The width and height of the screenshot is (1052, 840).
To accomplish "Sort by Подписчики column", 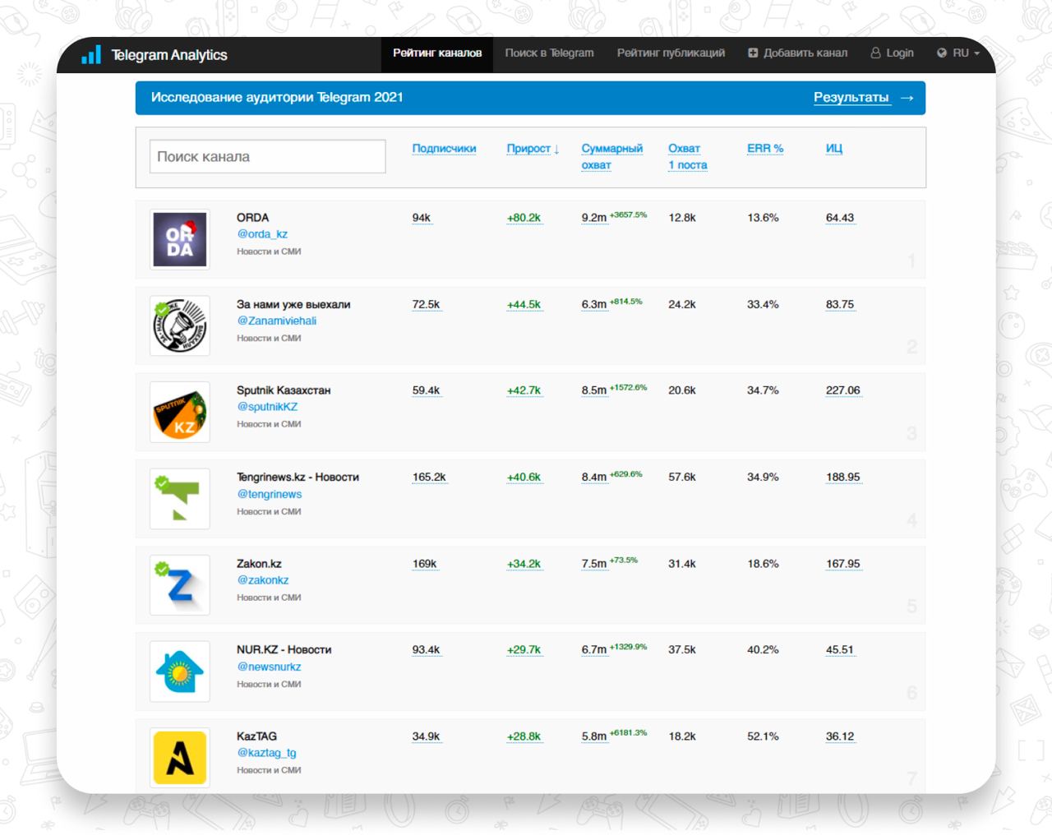I will (444, 149).
